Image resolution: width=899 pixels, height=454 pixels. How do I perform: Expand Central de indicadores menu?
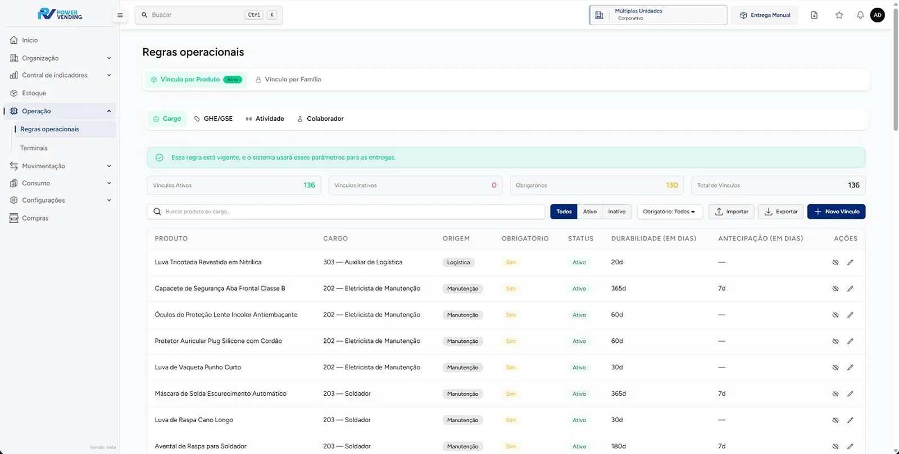coord(61,75)
